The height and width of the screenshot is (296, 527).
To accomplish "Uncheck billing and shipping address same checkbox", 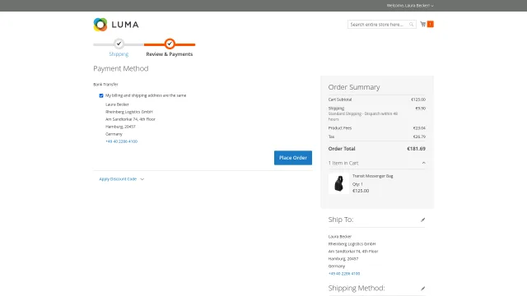I will coord(101,95).
